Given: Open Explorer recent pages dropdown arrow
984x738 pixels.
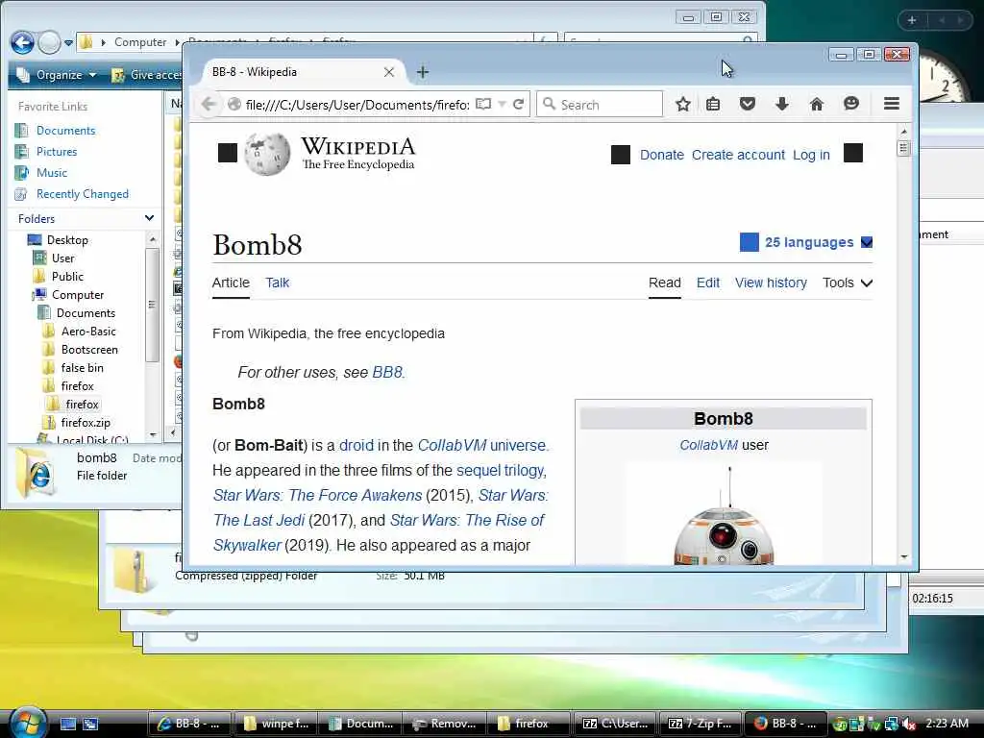Looking at the screenshot, I should [68, 43].
